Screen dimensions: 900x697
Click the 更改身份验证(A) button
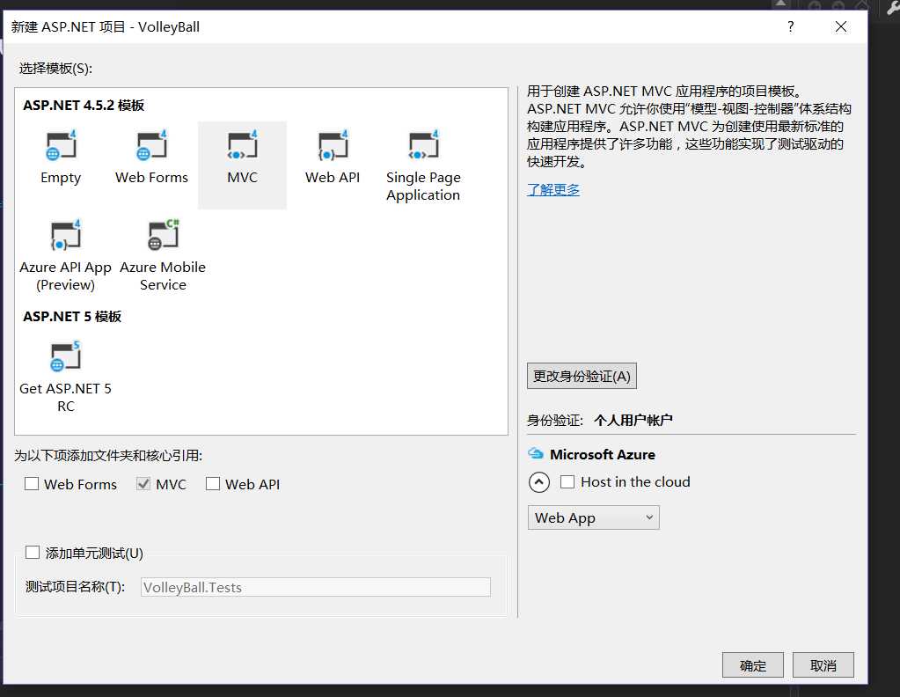point(582,376)
